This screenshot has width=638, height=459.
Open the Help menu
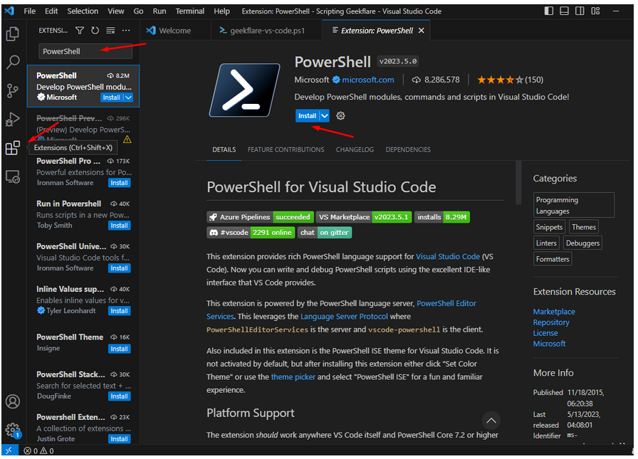click(221, 11)
